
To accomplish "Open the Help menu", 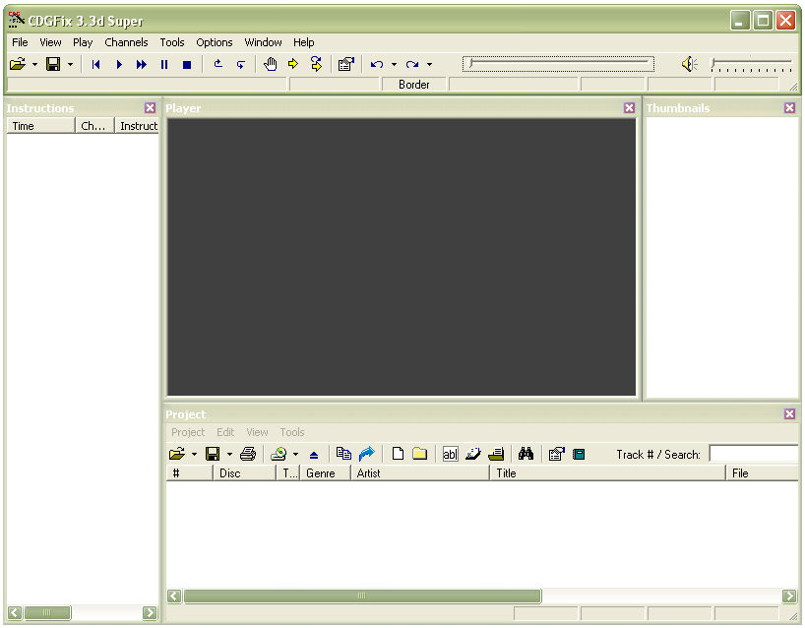I will [303, 42].
